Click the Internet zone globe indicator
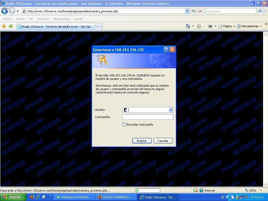 click(x=207, y=191)
